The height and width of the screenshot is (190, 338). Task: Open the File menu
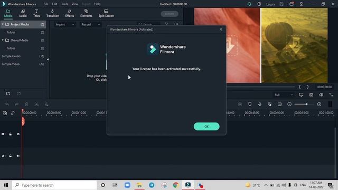(x=46, y=4)
